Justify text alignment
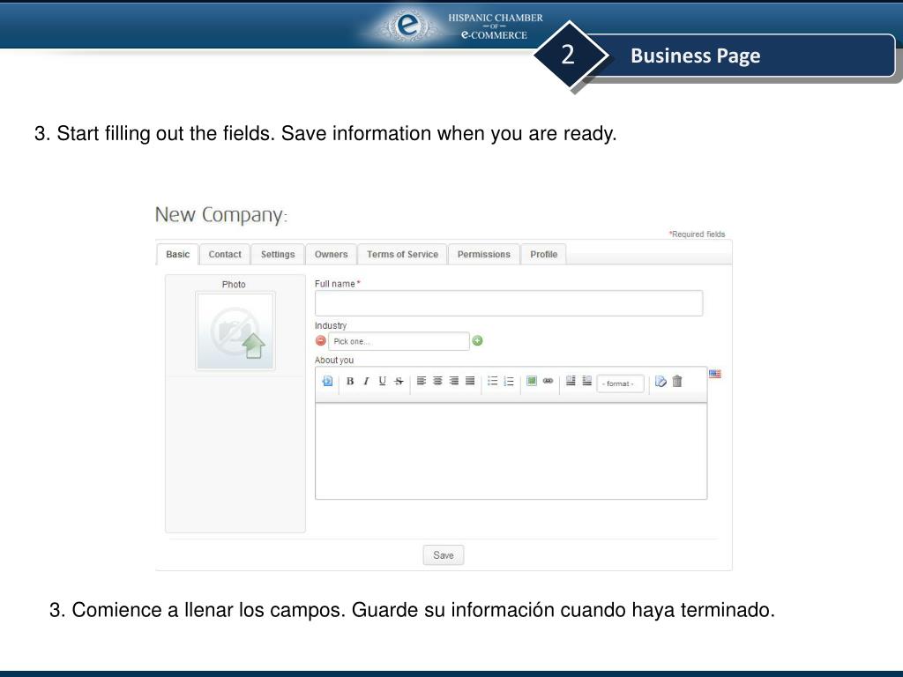Image resolution: width=903 pixels, height=677 pixels. (x=470, y=381)
